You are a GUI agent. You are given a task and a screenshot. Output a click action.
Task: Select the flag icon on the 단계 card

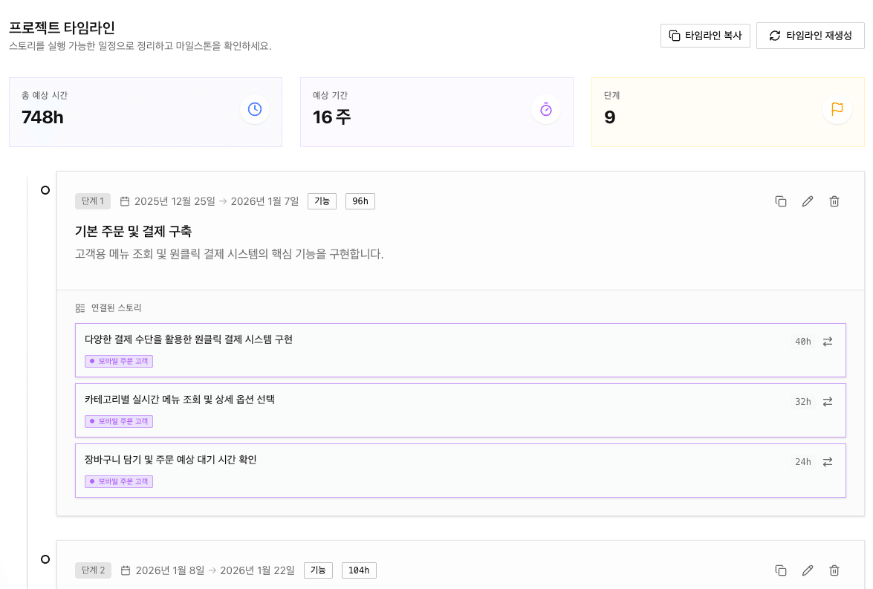coord(837,109)
